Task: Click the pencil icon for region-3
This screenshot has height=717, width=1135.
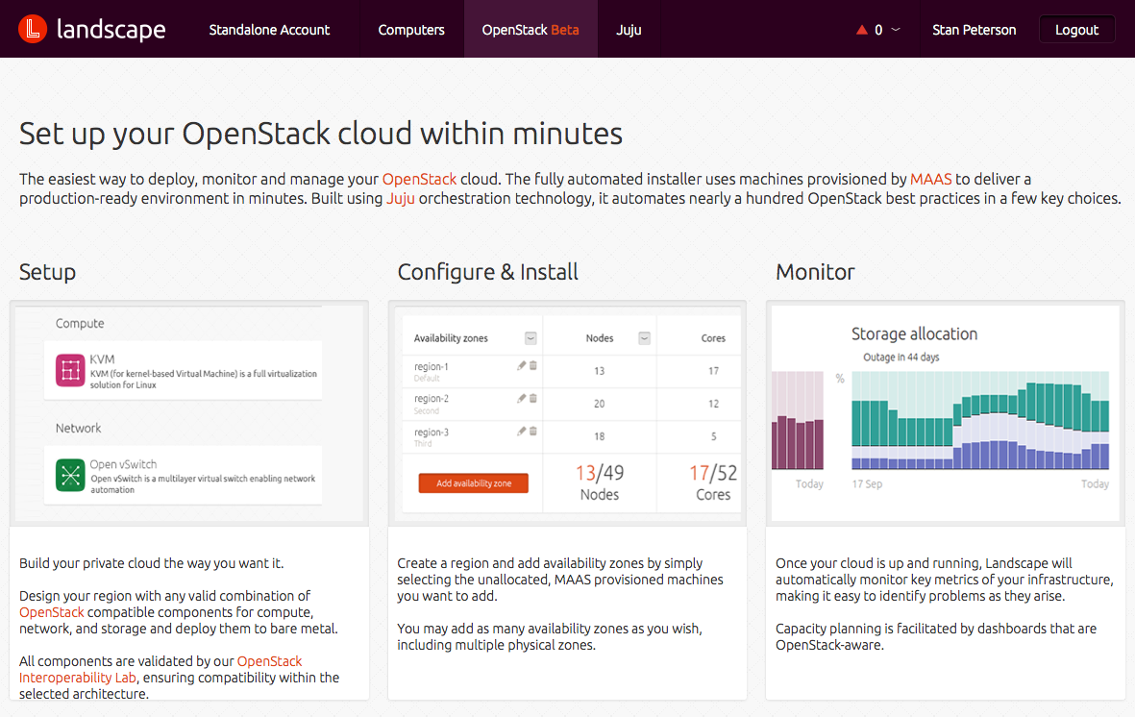Action: [x=521, y=432]
